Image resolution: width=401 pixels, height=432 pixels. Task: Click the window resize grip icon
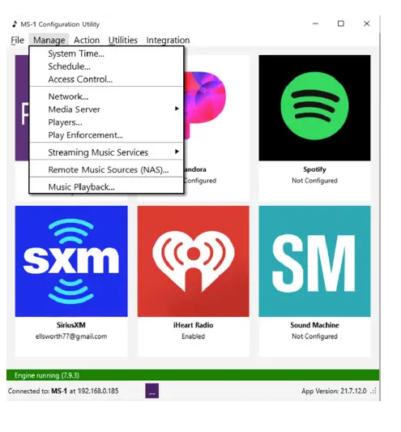tap(373, 391)
